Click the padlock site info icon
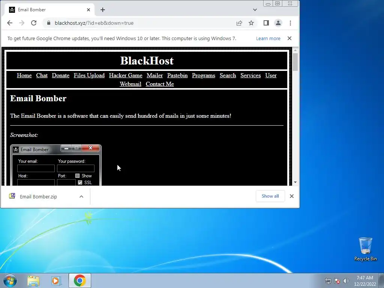 point(49,23)
